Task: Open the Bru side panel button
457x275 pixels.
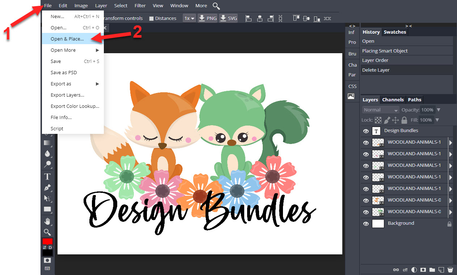Action: pos(352,54)
